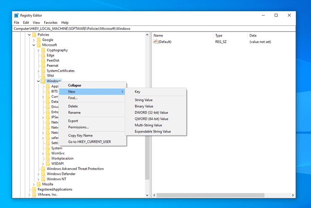
Task: Click the Registry Editor title bar icon
Action: point(16,15)
